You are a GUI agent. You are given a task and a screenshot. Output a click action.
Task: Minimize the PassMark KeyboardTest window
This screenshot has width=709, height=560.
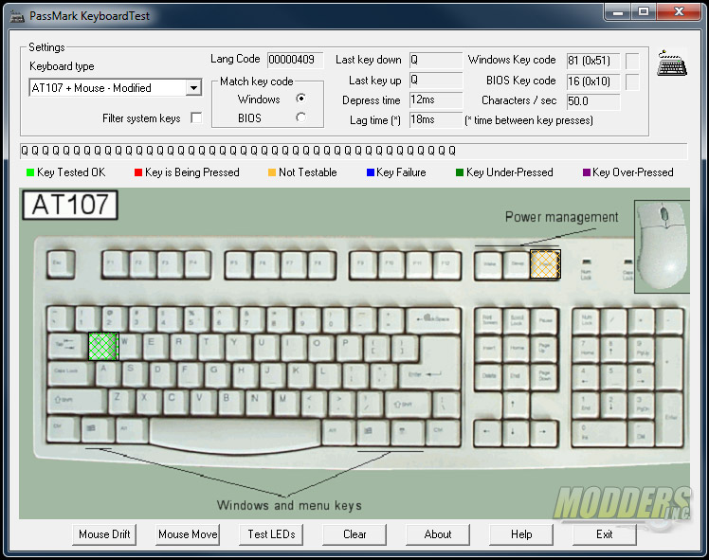(x=618, y=12)
